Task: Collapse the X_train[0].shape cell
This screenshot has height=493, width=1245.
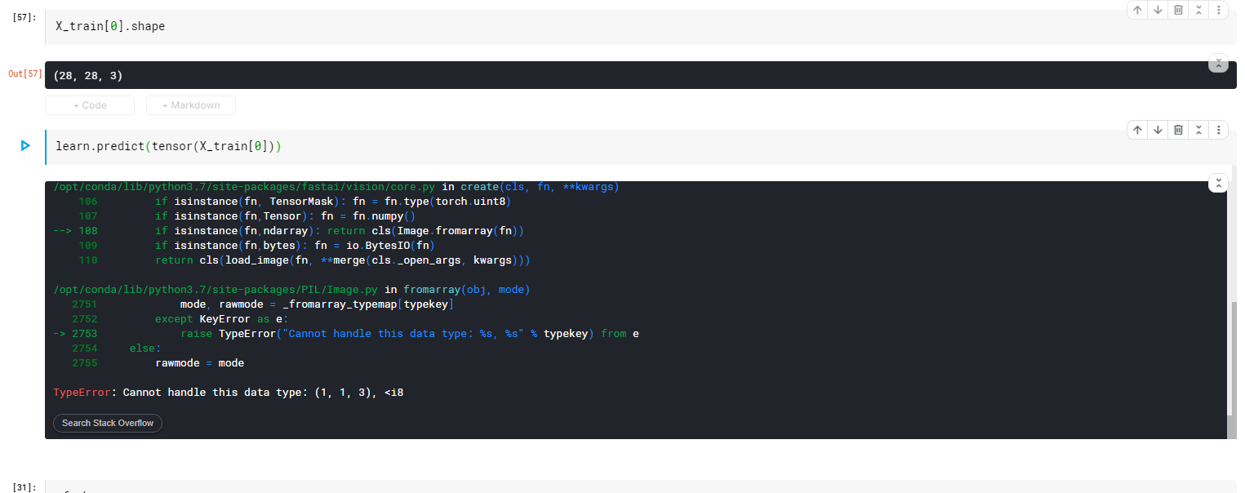Action: (x=1198, y=11)
